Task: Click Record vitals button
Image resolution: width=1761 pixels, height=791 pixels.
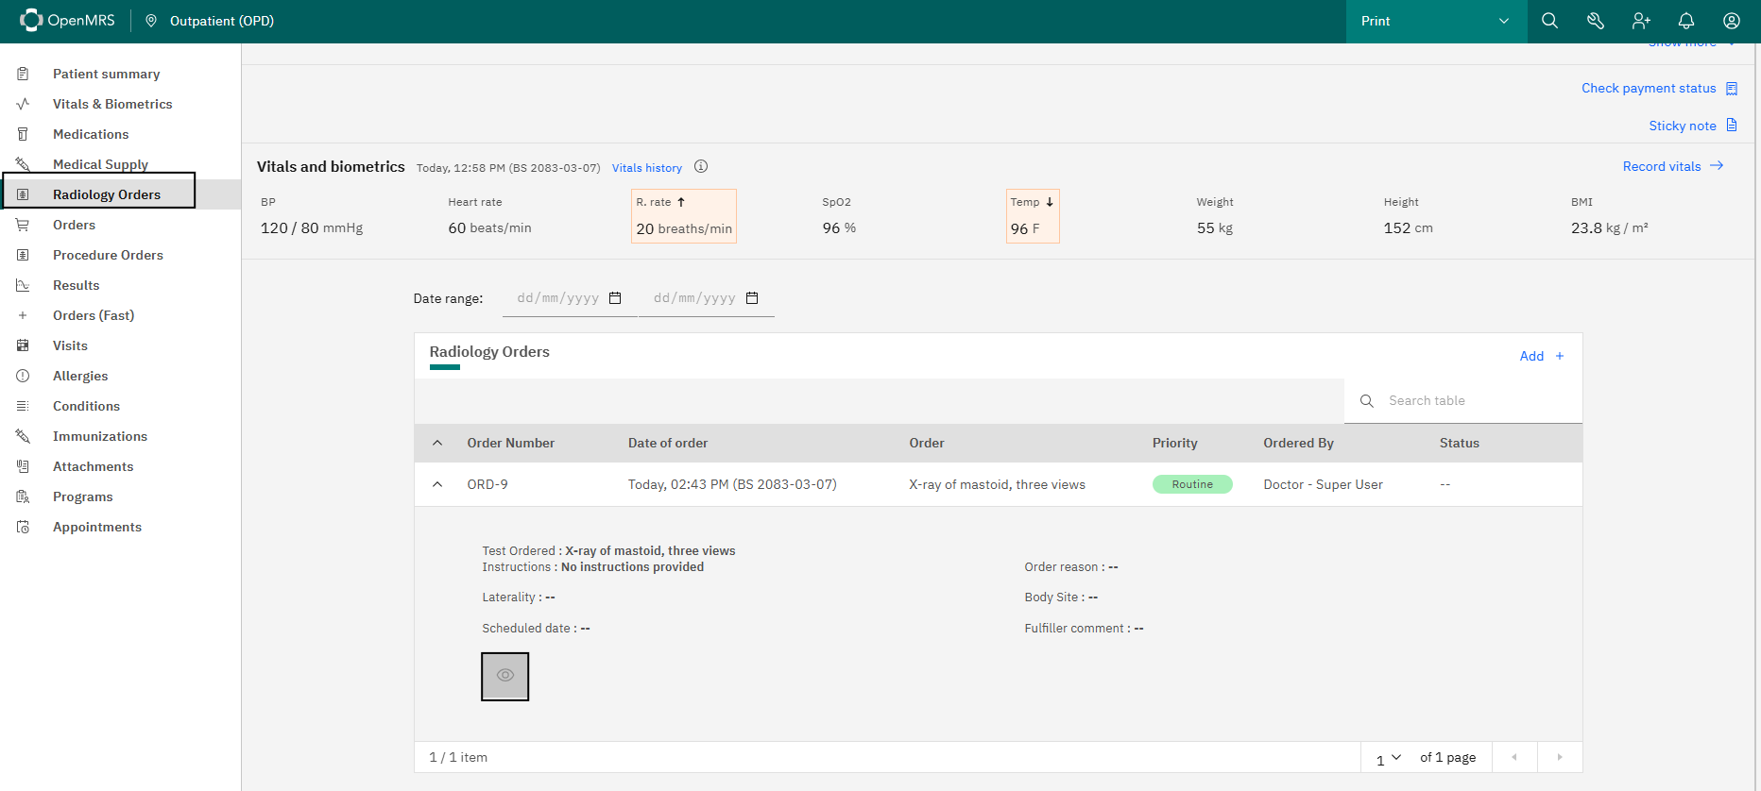Action: pos(1673,166)
